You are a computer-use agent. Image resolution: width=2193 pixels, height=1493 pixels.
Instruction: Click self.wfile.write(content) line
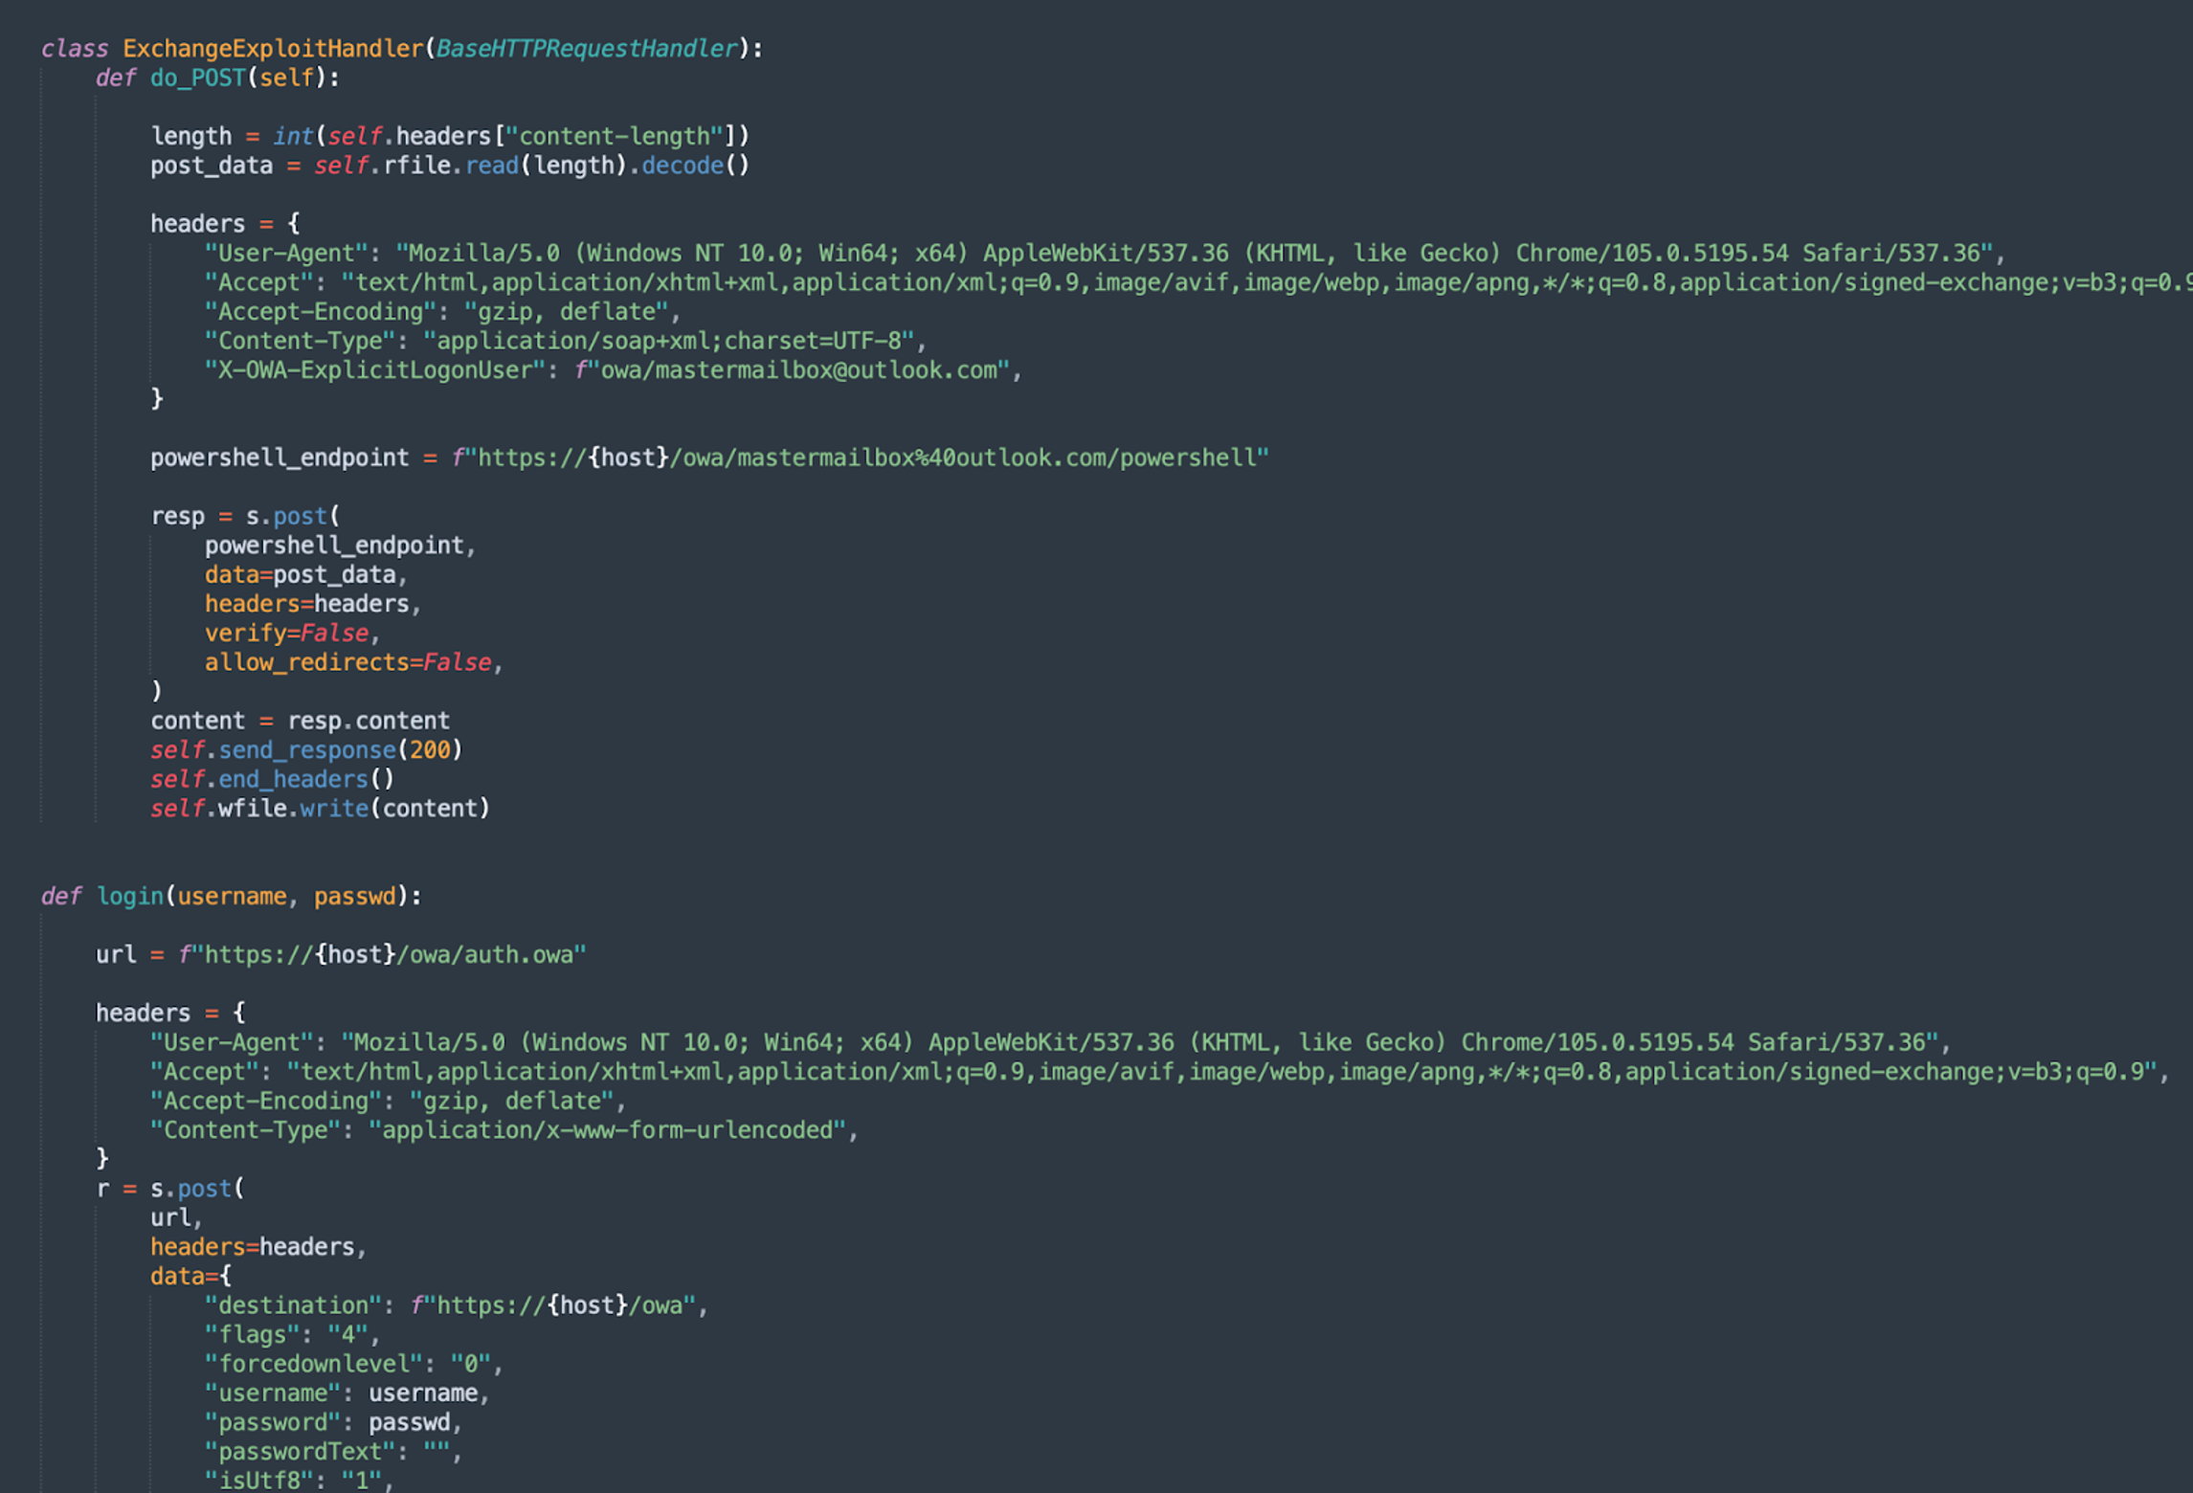[x=320, y=809]
